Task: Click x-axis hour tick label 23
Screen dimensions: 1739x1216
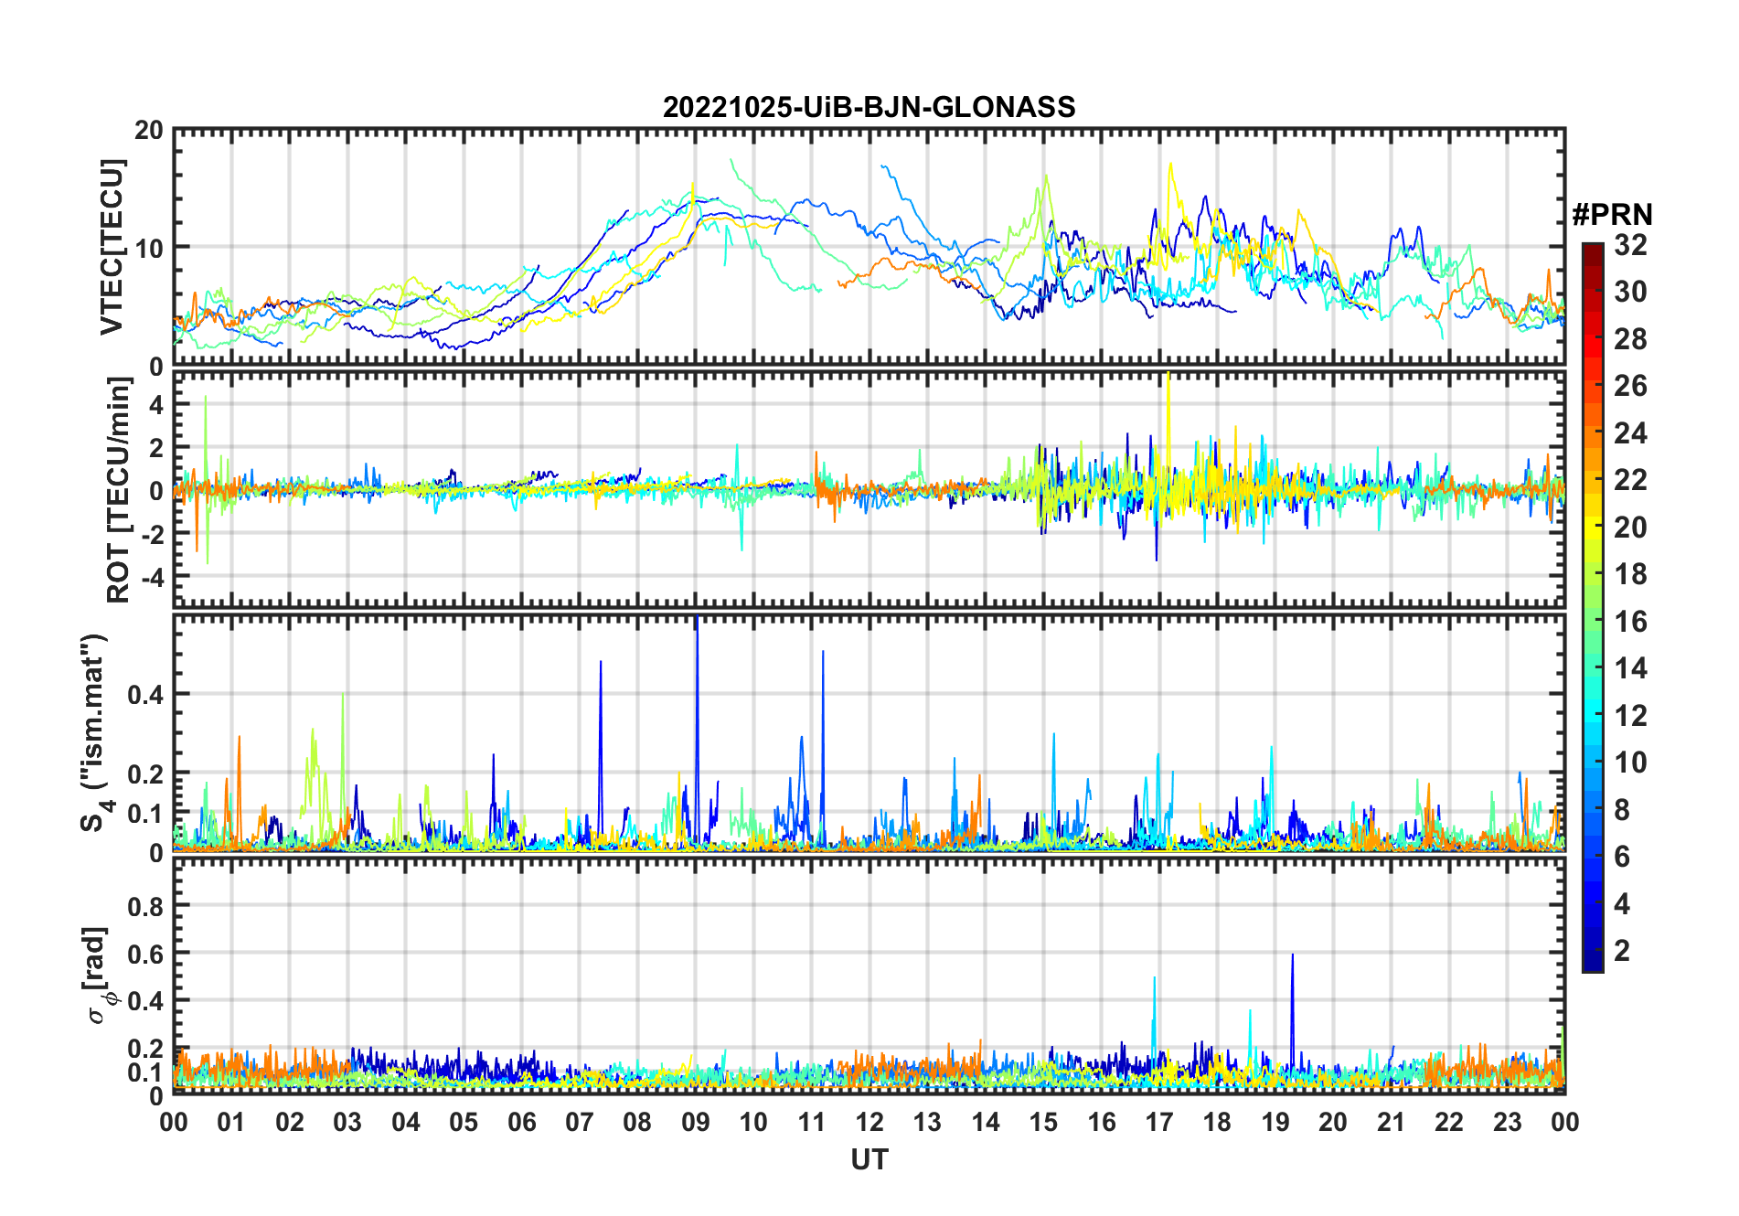Action: [x=1508, y=1122]
